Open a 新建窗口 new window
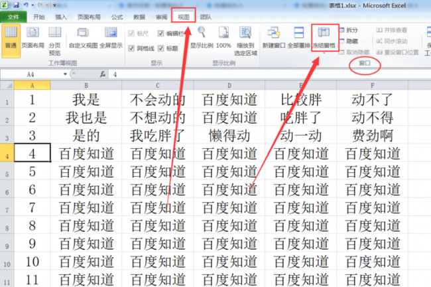 [x=274, y=38]
